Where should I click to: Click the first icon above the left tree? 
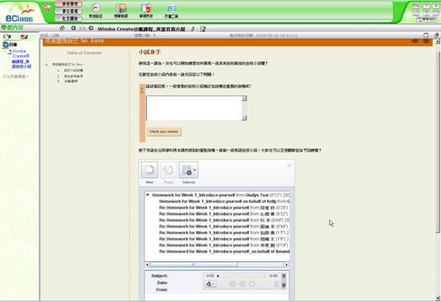point(7,37)
